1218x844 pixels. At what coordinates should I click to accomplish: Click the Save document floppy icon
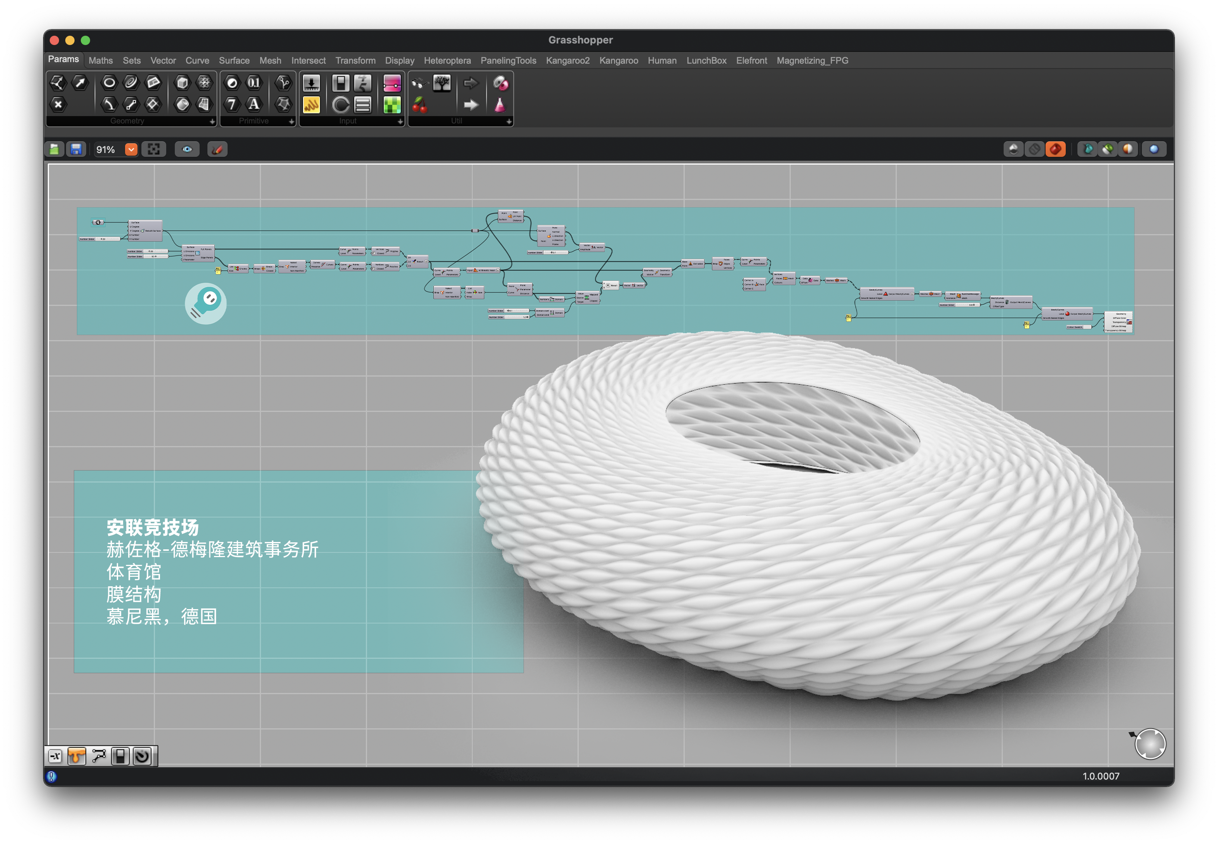(76, 149)
